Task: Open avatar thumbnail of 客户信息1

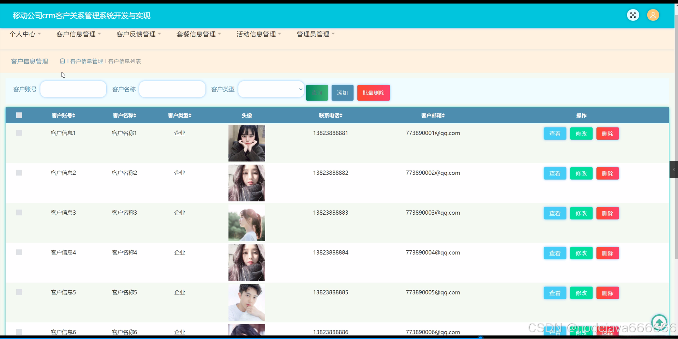Action: (x=246, y=143)
